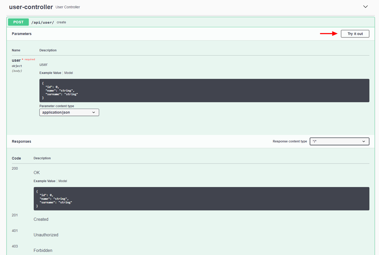The width and height of the screenshot is (379, 255).
Task: Select the red arrow pointing to Try it out
Action: [329, 33]
